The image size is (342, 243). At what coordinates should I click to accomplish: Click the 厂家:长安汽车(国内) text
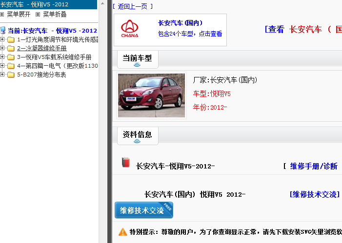[225, 80]
